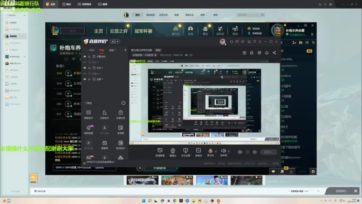Open the 战利品 loot icon in League client
362x204 pixels.
tap(220, 30)
